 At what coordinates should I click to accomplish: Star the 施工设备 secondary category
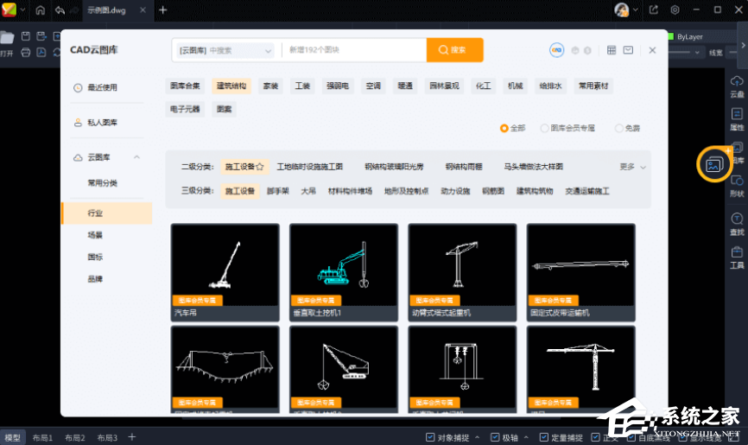point(259,167)
